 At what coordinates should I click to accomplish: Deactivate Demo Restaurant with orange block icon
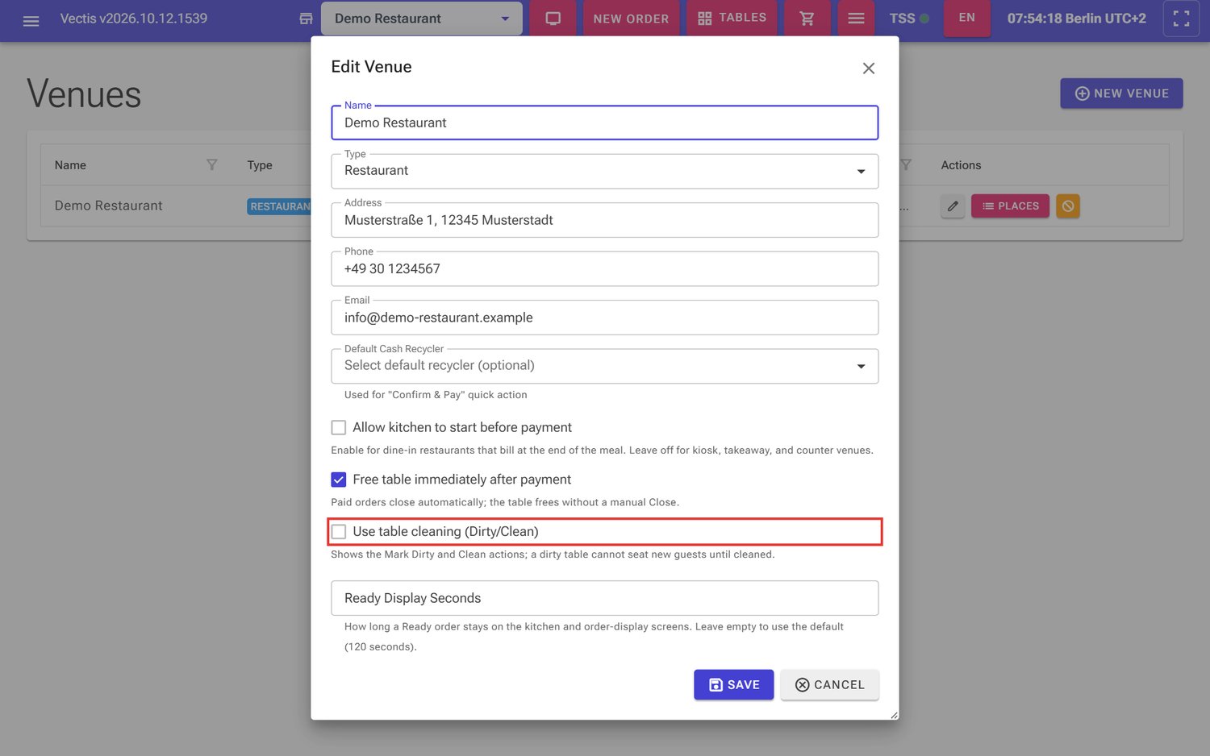pos(1068,206)
